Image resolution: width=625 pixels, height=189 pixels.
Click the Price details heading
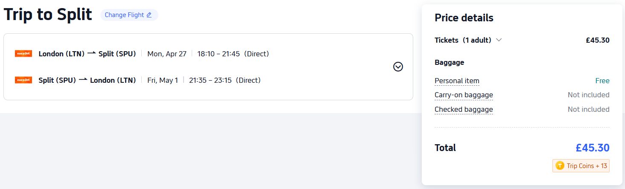point(464,18)
